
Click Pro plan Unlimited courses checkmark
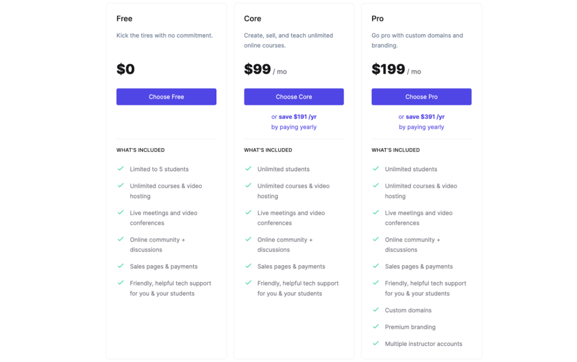(x=376, y=186)
